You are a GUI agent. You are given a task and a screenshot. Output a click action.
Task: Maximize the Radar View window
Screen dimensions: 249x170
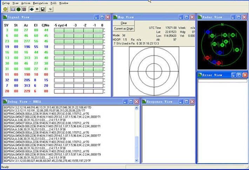pyautogui.click(x=239, y=17)
